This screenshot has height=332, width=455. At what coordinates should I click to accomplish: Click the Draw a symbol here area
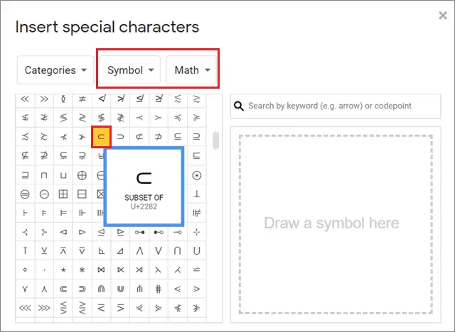click(x=336, y=224)
